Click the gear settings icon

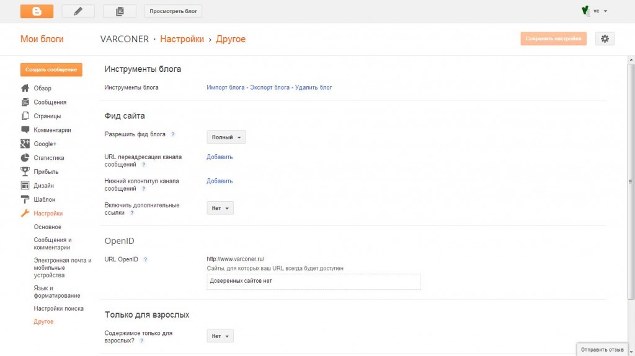pos(605,39)
